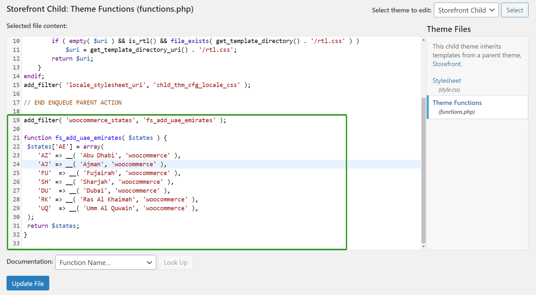Click the 'UQ' array key on line 29
Screen dimensions: 536x295
pyautogui.click(x=45, y=208)
